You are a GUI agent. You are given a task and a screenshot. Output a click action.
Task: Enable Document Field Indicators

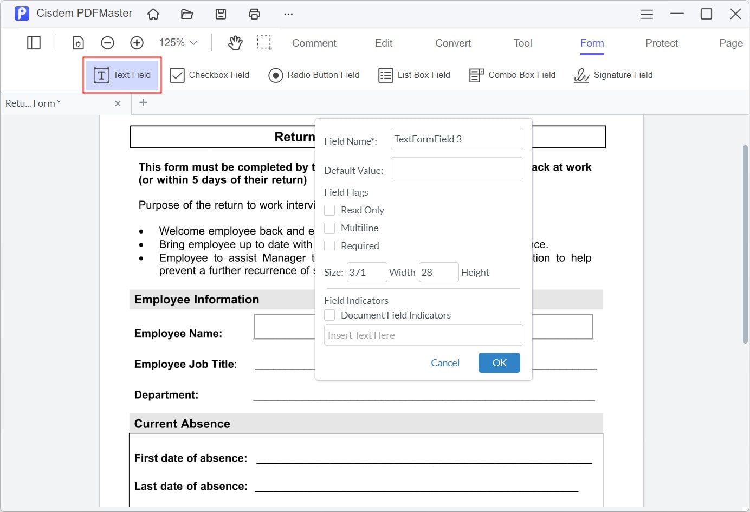tap(329, 315)
